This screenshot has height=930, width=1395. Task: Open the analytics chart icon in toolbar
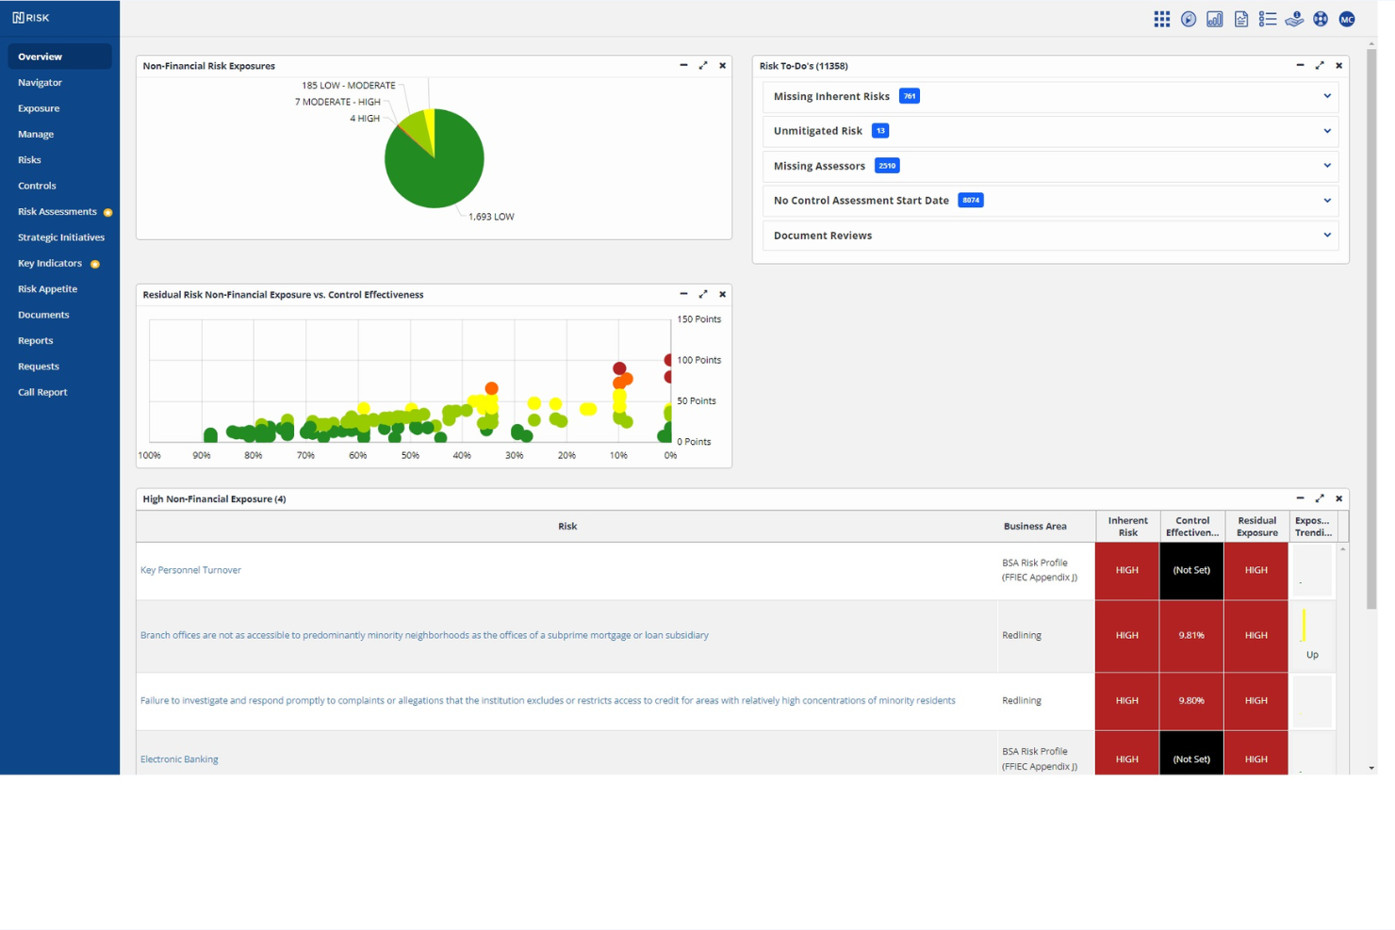1214,18
